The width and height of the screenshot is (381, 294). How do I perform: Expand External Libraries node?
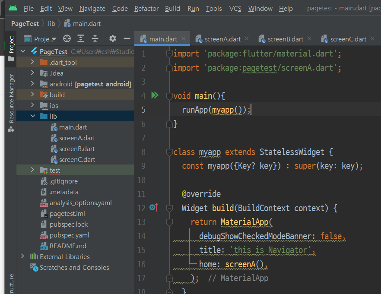(23, 256)
